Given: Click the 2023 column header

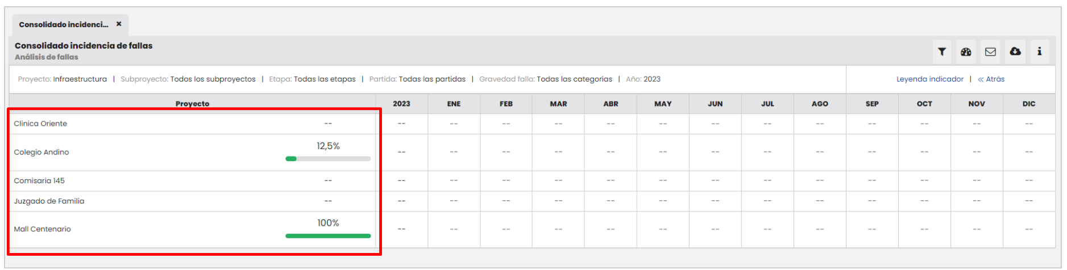Looking at the screenshot, I should (401, 104).
